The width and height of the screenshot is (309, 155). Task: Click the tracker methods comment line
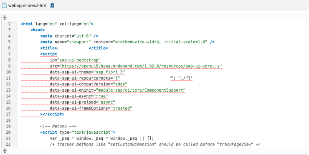click(x=155, y=144)
